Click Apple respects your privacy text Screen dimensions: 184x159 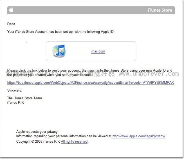(37, 132)
